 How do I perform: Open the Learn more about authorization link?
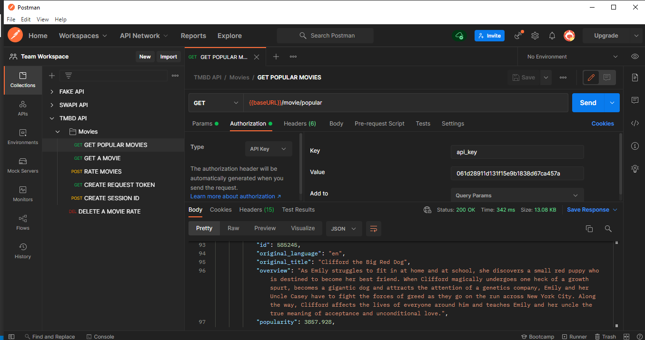coord(236,196)
